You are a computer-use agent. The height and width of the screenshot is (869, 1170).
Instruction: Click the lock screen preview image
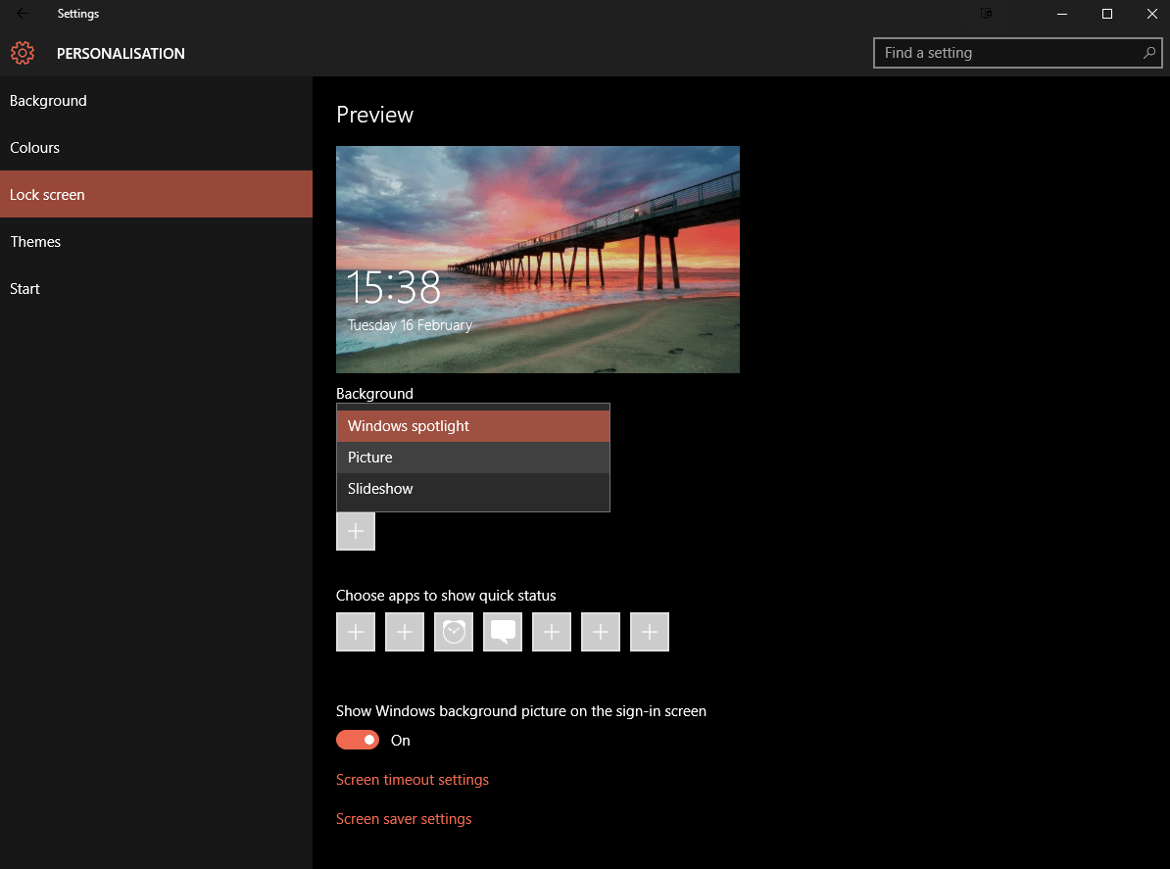click(537, 260)
